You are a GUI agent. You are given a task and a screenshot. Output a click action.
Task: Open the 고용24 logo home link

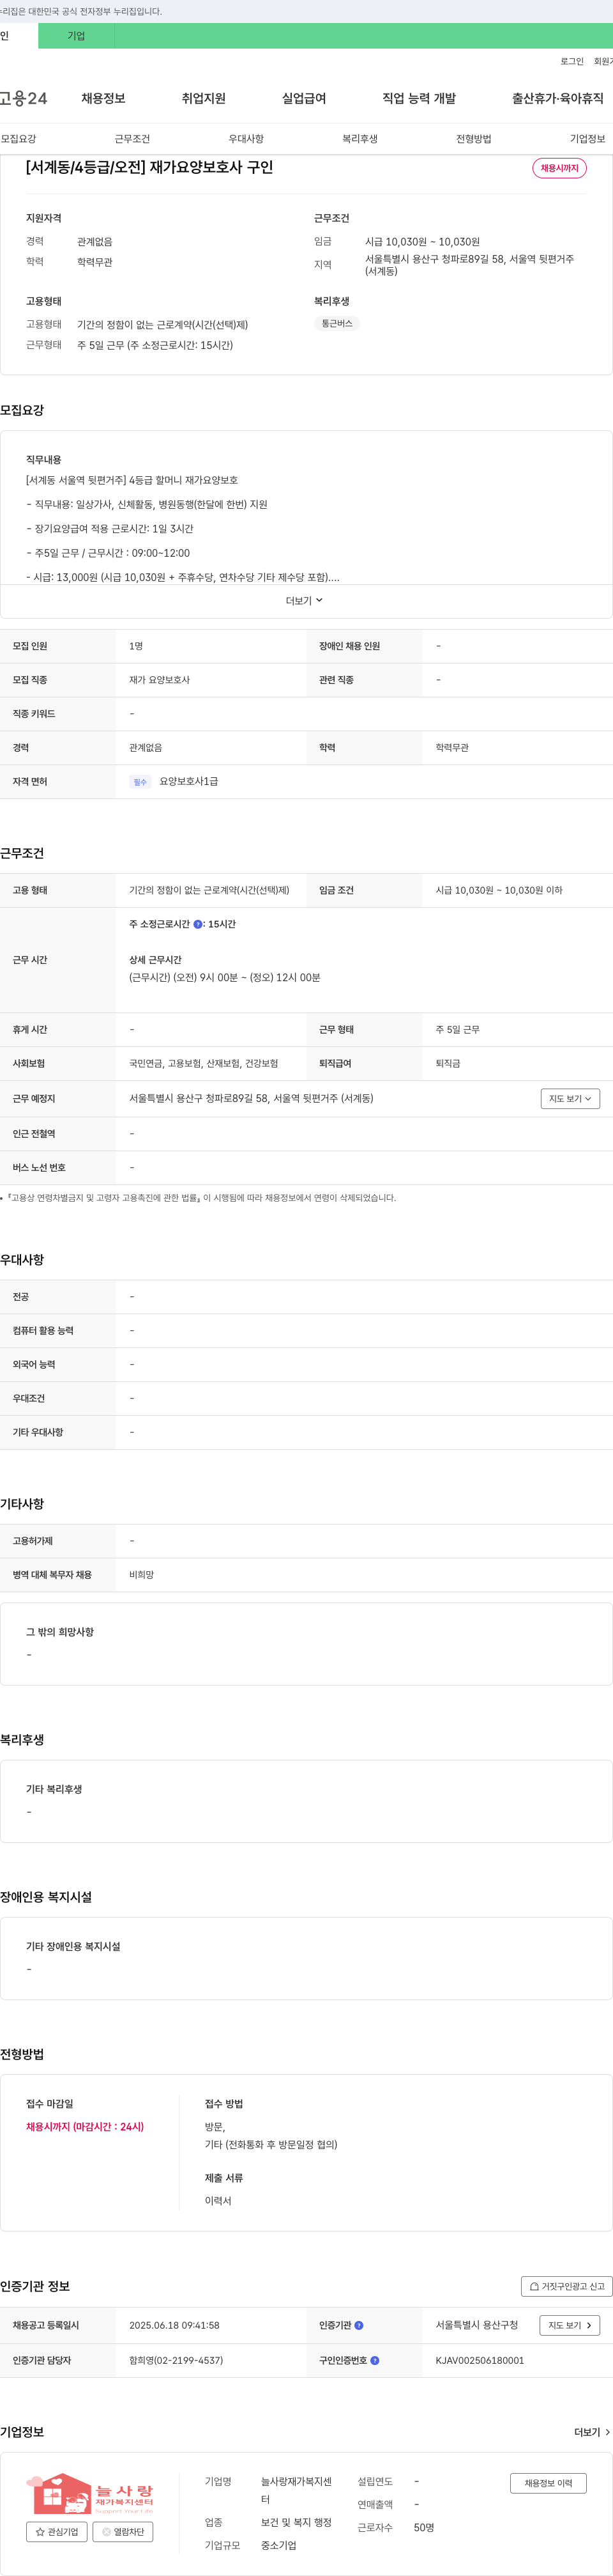23,98
